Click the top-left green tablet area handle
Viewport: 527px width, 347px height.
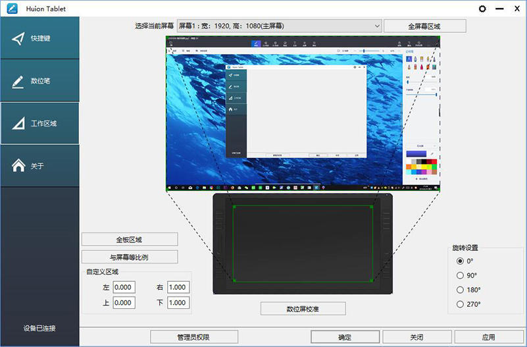(x=234, y=207)
